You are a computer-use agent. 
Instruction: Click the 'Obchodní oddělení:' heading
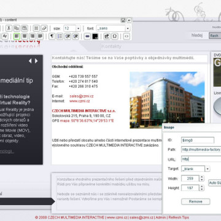click(68, 67)
